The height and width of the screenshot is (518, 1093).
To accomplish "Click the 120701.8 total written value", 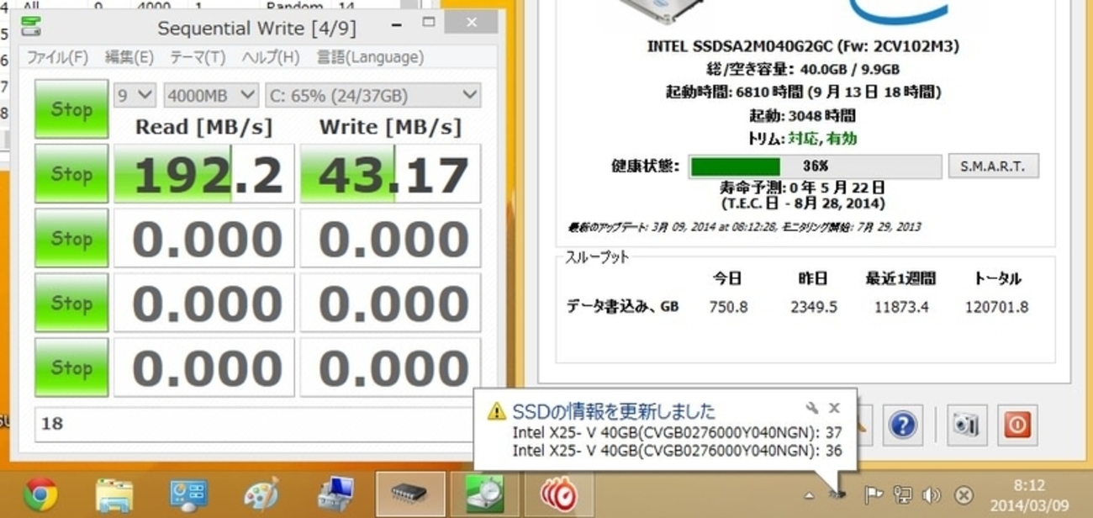I will click(x=998, y=307).
